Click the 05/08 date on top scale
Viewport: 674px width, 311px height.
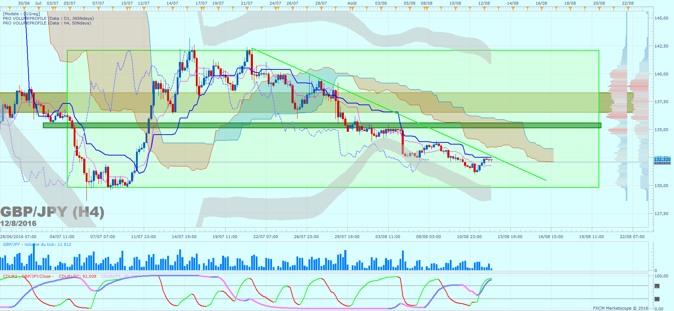coord(409,3)
